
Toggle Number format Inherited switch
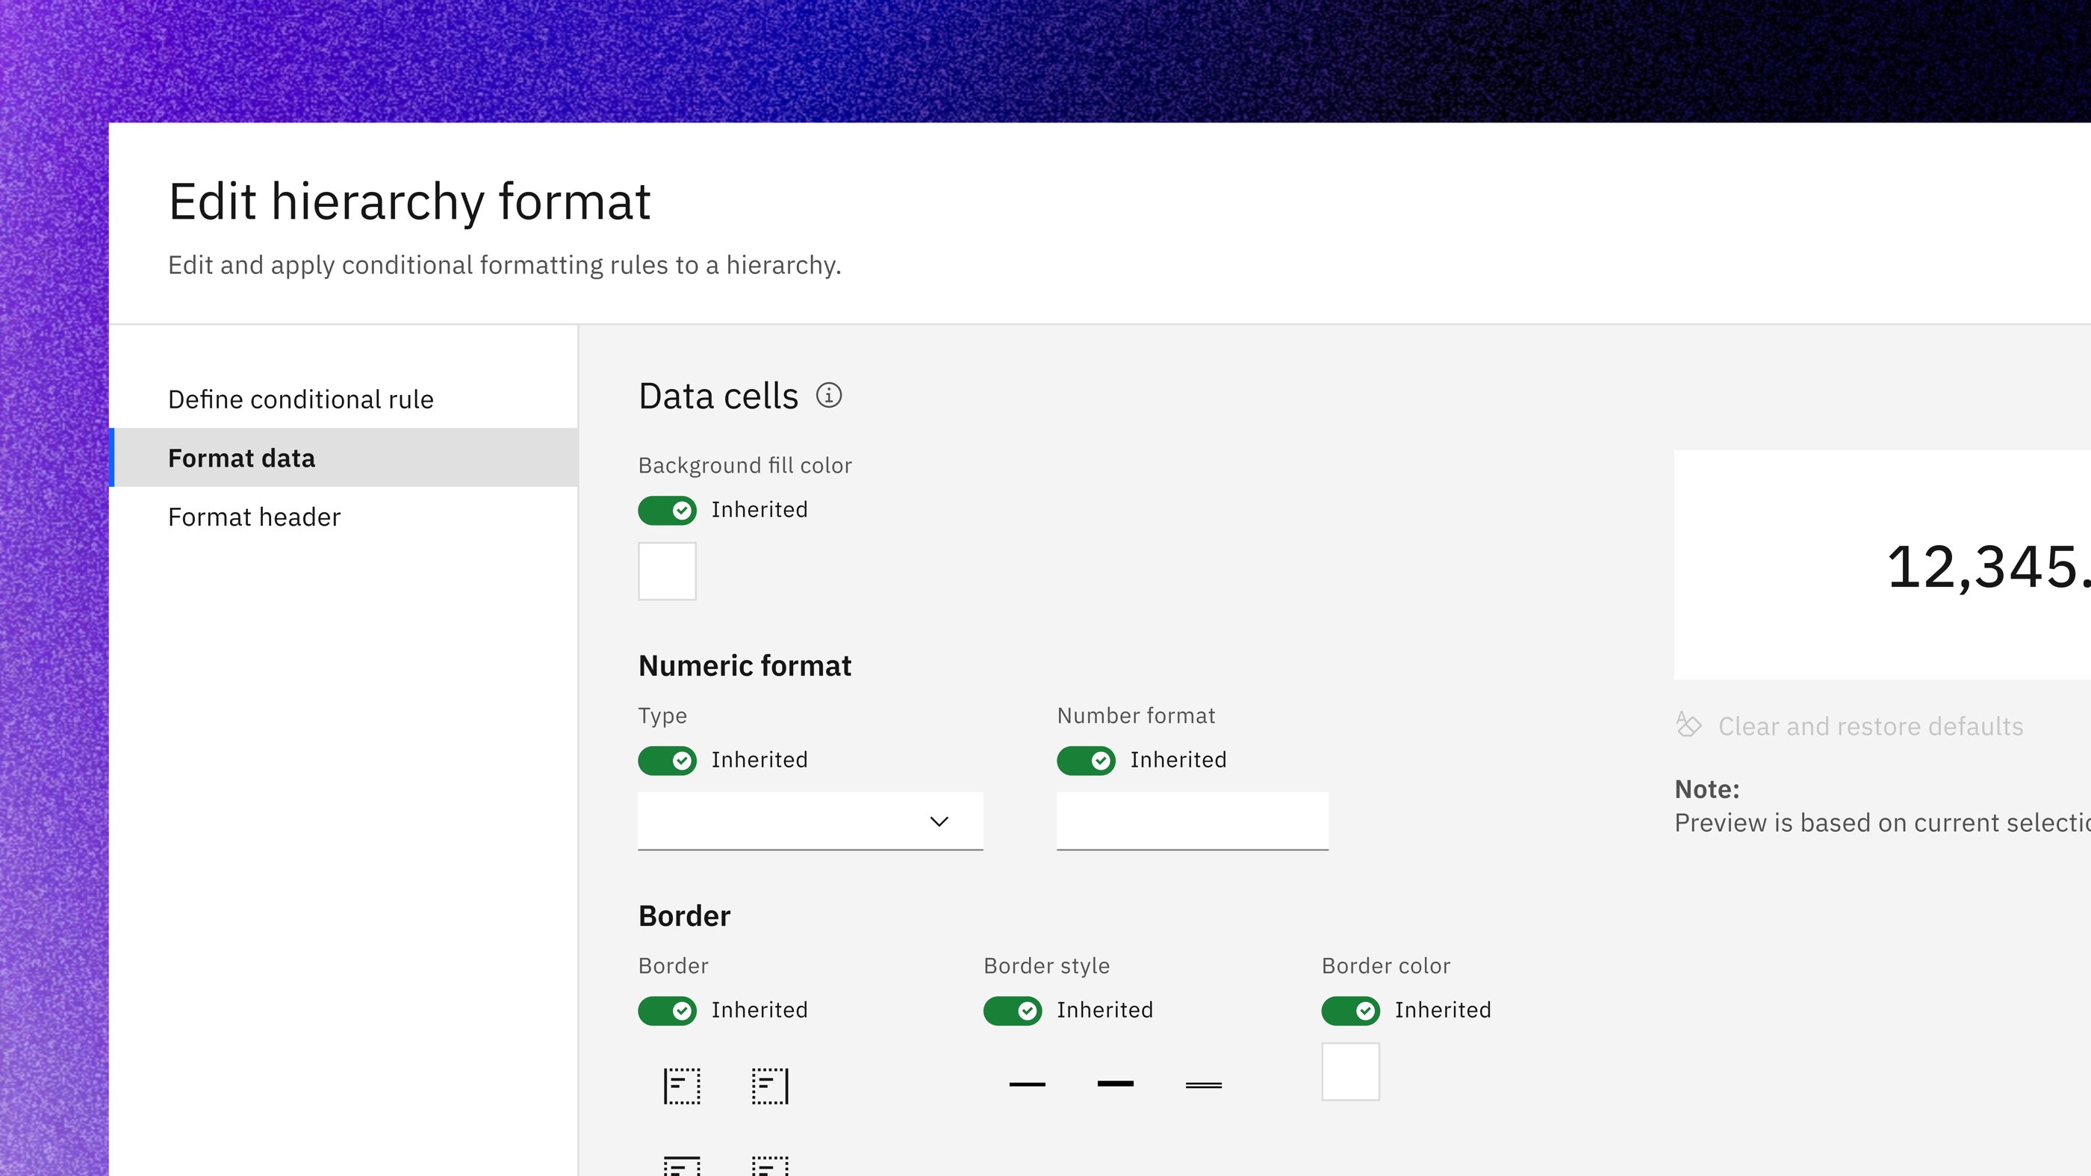point(1086,760)
